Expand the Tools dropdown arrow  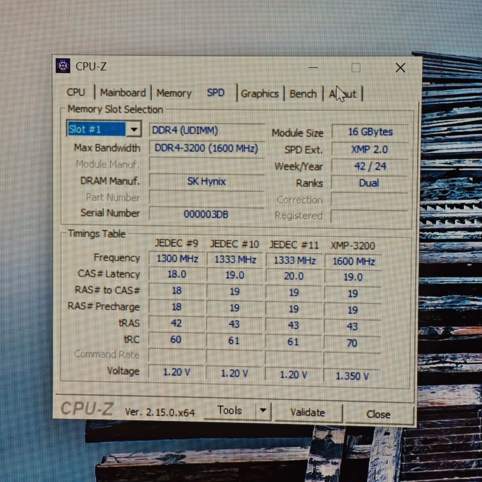pyautogui.click(x=264, y=410)
